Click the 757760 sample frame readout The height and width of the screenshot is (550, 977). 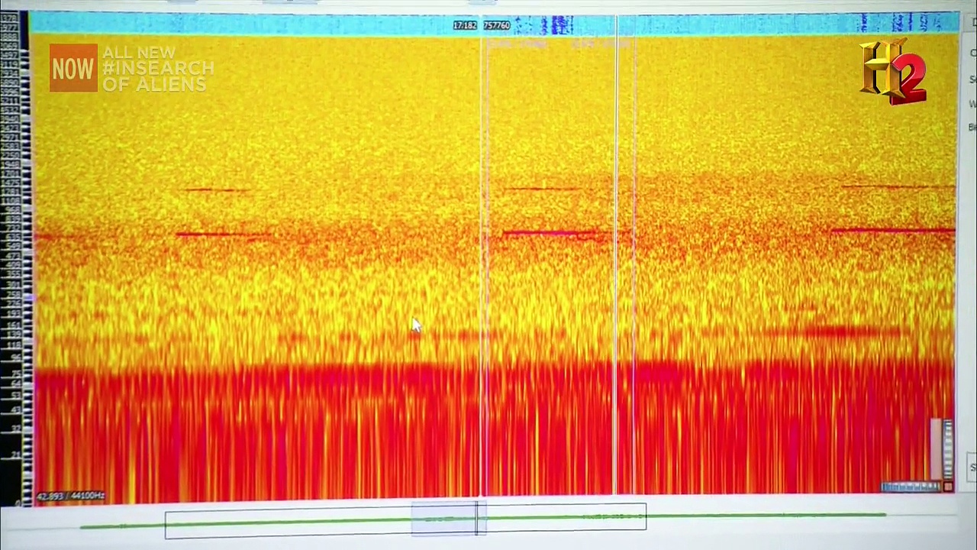497,26
